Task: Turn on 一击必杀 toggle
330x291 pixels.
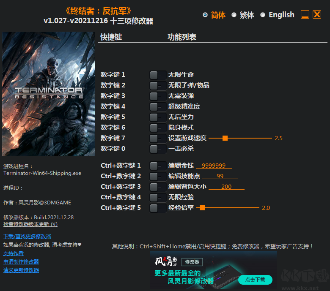Action: (x=158, y=149)
